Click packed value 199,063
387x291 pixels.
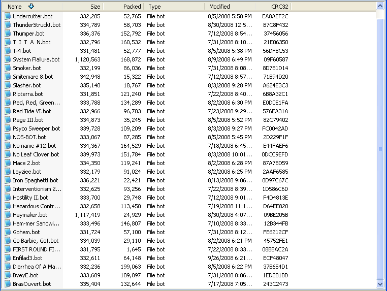131,267
